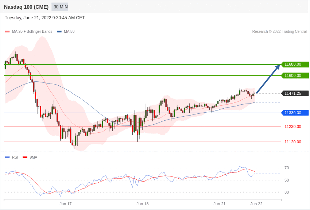Image resolution: width=310 pixels, height=210 pixels.
Task: Open the Research Trading Central credit
Action: click(x=279, y=32)
